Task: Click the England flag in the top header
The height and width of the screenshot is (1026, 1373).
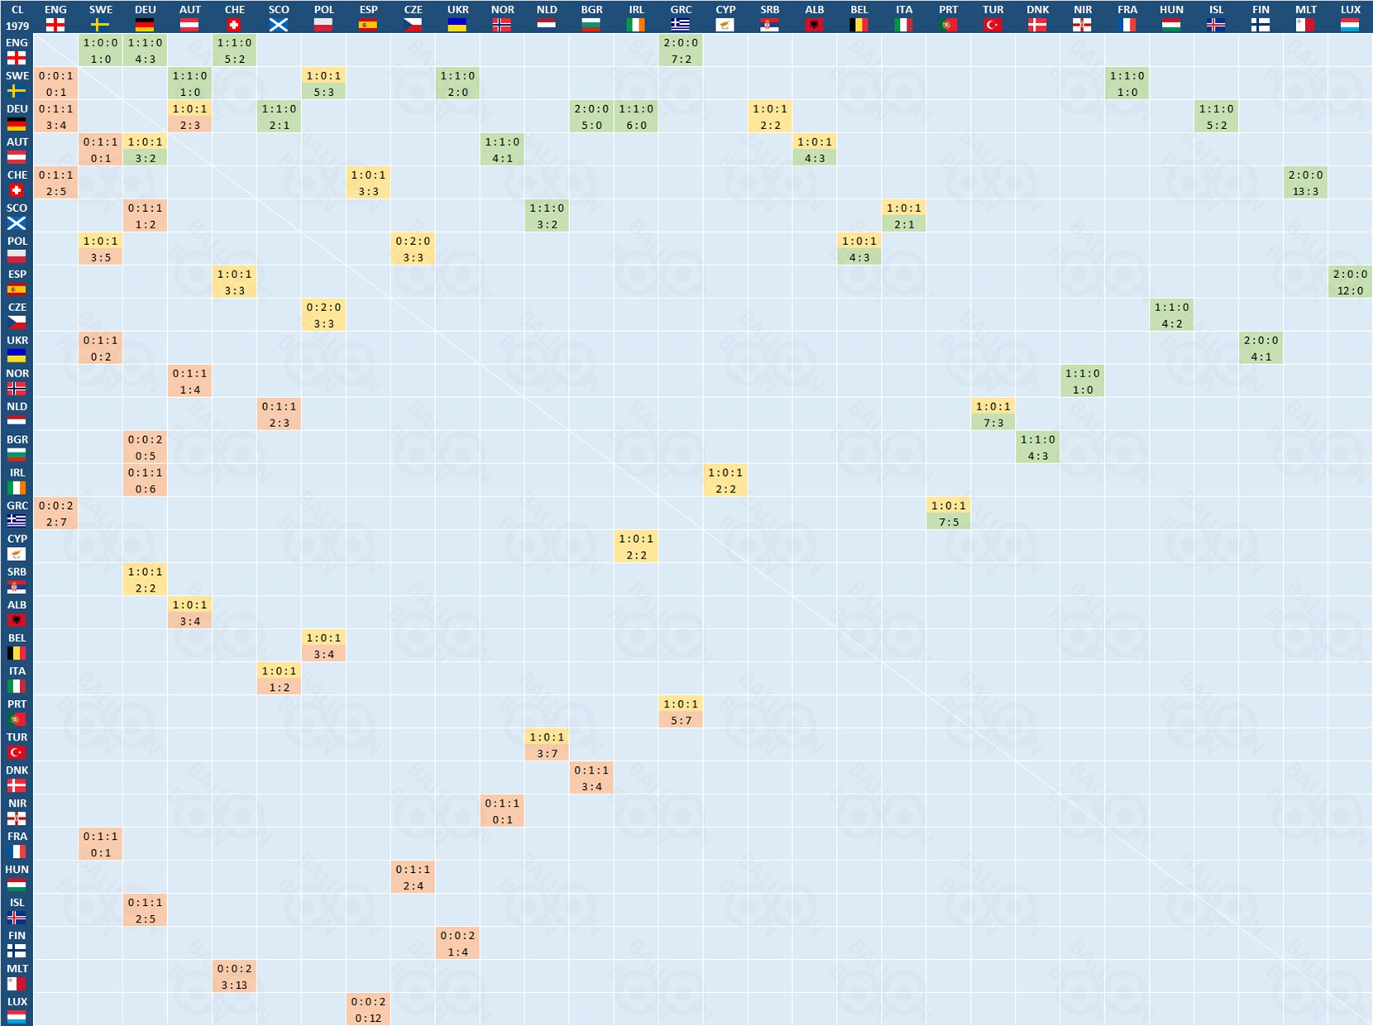Action: click(x=55, y=25)
